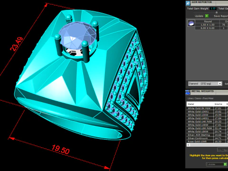Click the Metal column header

pyautogui.click(x=200, y=104)
